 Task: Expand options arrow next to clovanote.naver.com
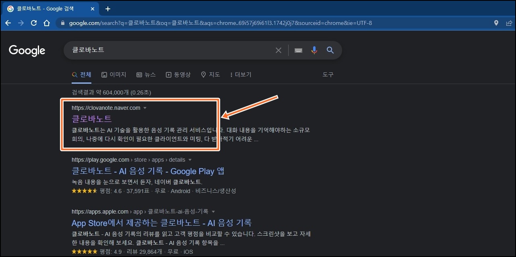[x=145, y=108]
